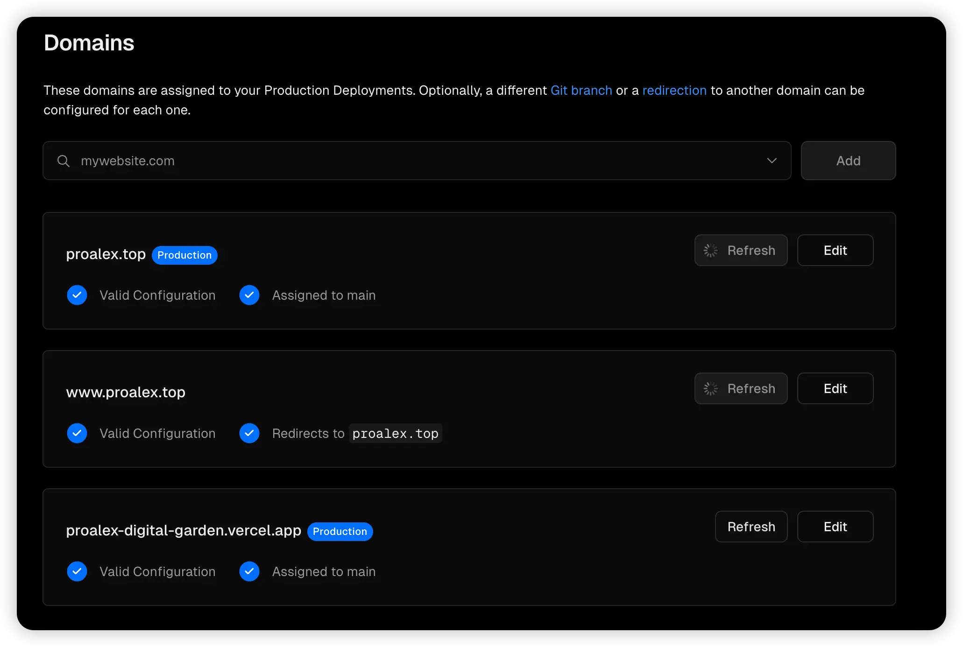Select the proalex-digital-garden.vercel.app domain name
Viewport: 963px width, 647px height.
(184, 531)
